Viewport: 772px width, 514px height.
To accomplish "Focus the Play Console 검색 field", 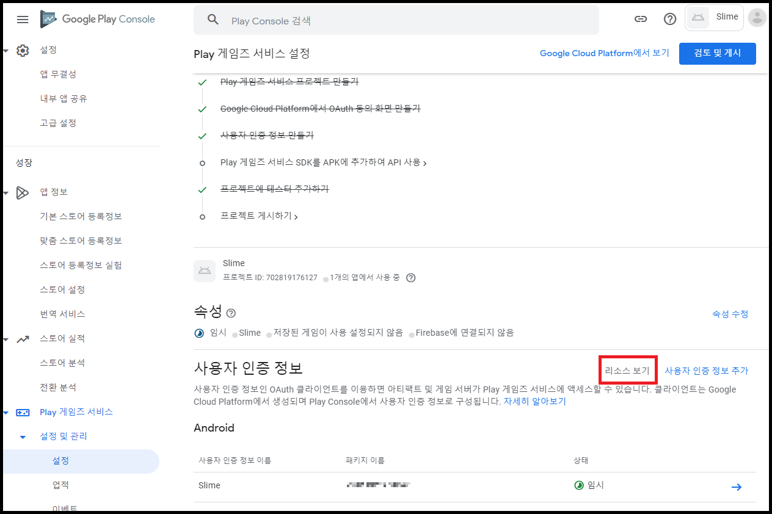I will coord(396,21).
